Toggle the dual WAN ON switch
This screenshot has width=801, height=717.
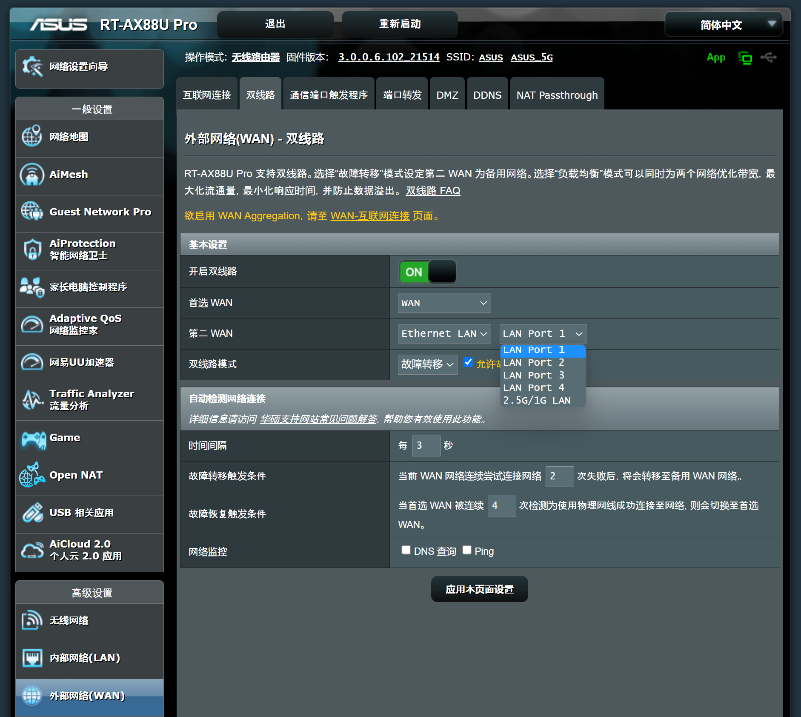[x=427, y=272]
